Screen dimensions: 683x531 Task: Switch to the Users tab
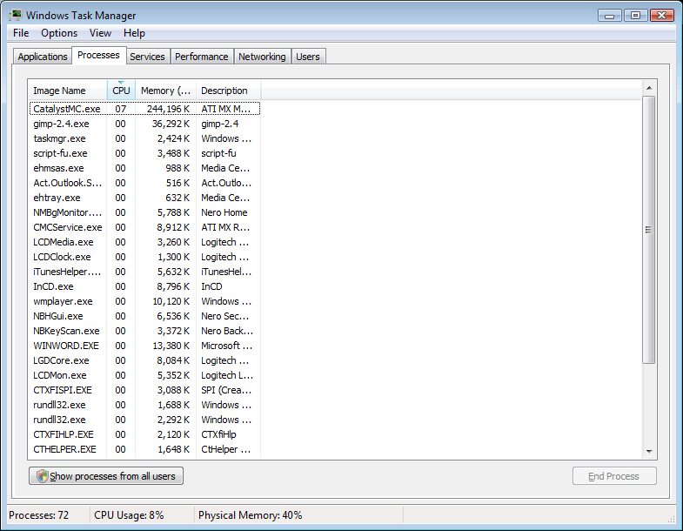click(307, 57)
